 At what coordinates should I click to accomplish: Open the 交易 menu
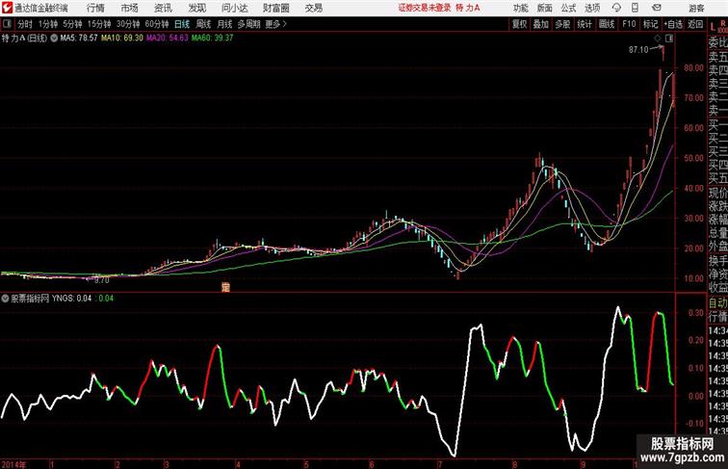click(x=313, y=8)
